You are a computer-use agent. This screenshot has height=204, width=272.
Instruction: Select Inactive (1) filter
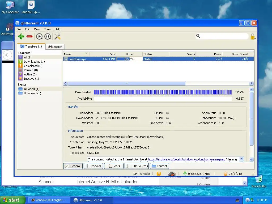40,79
